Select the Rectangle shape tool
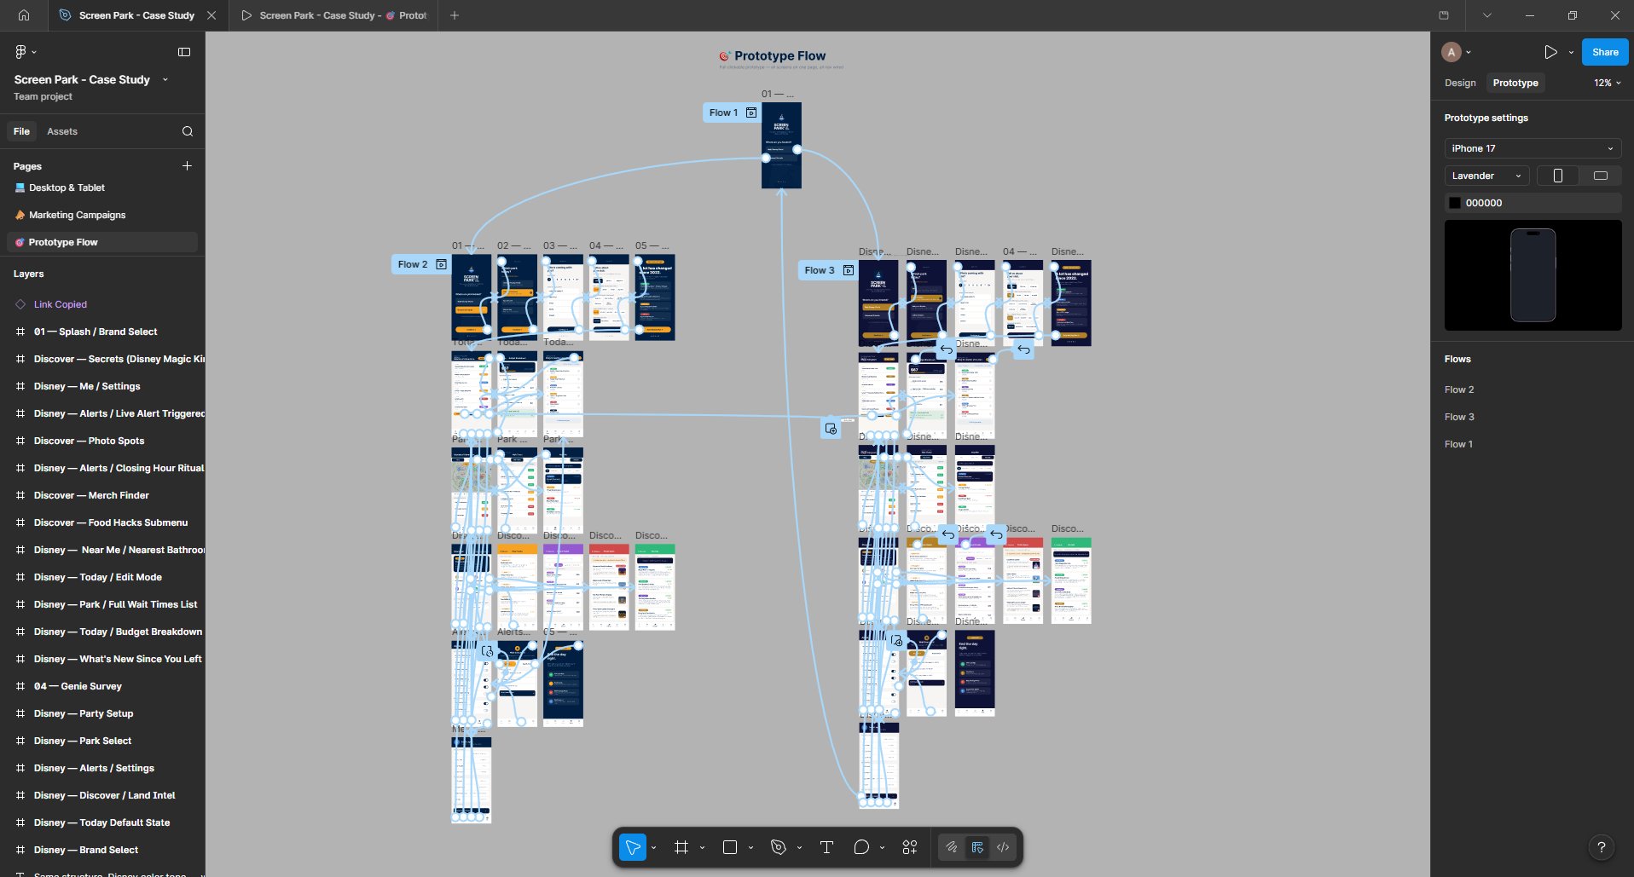 click(x=730, y=847)
